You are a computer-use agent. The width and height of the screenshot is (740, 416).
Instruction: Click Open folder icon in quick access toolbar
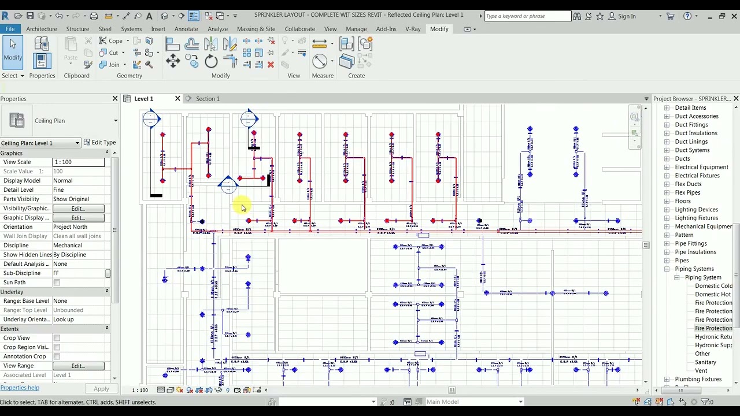point(18,16)
